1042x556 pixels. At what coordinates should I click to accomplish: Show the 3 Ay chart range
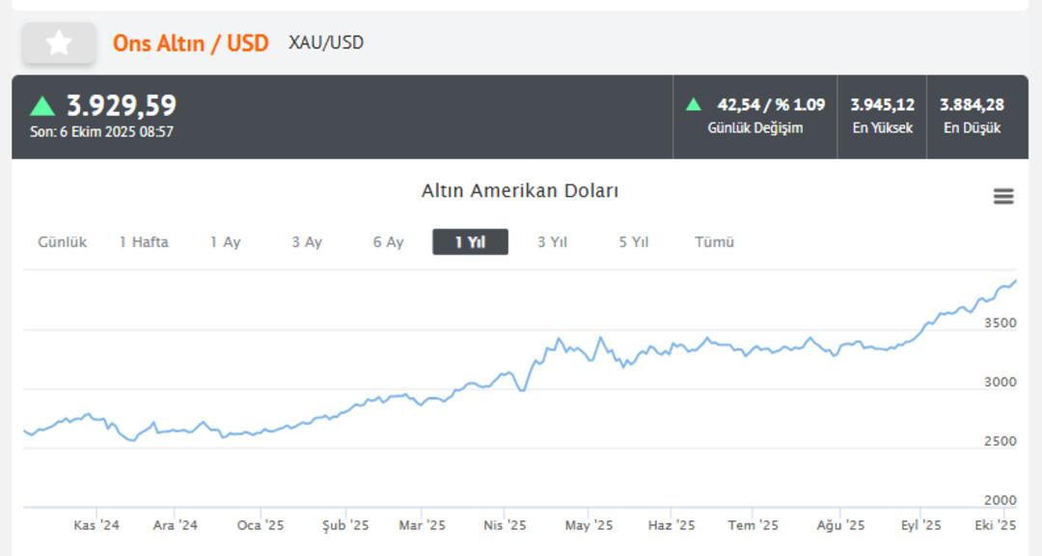coord(307,242)
